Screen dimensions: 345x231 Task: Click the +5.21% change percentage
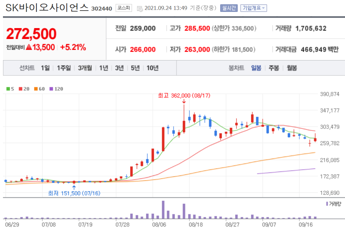(73, 47)
